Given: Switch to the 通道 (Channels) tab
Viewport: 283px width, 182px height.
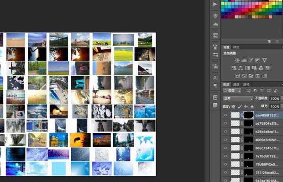Looking at the screenshot, I should pyautogui.click(x=236, y=85).
